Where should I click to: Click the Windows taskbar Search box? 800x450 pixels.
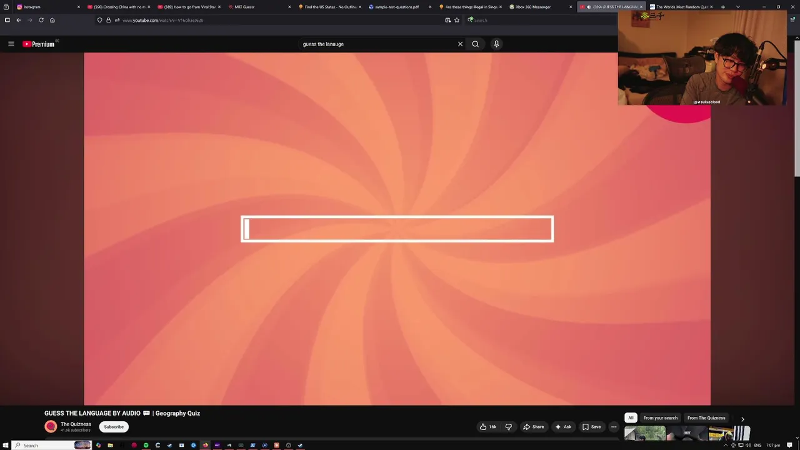51,445
